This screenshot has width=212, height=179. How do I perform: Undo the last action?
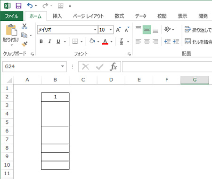coord(30,6)
